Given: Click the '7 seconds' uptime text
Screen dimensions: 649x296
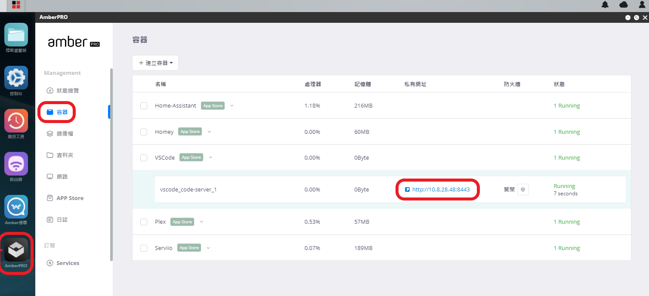Looking at the screenshot, I should 566,194.
